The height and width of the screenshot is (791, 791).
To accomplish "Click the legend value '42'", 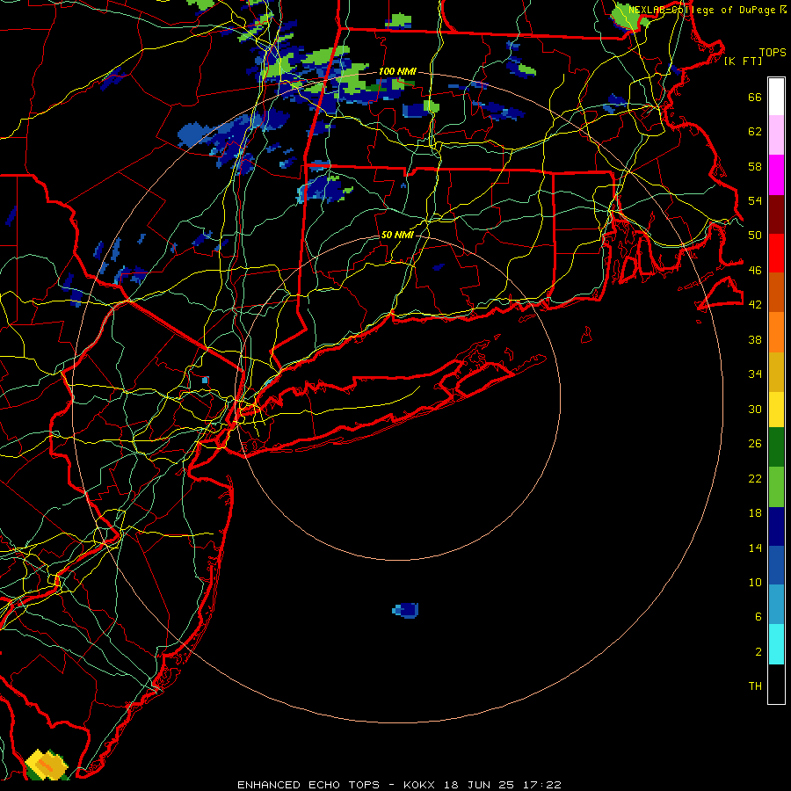I will pos(755,305).
